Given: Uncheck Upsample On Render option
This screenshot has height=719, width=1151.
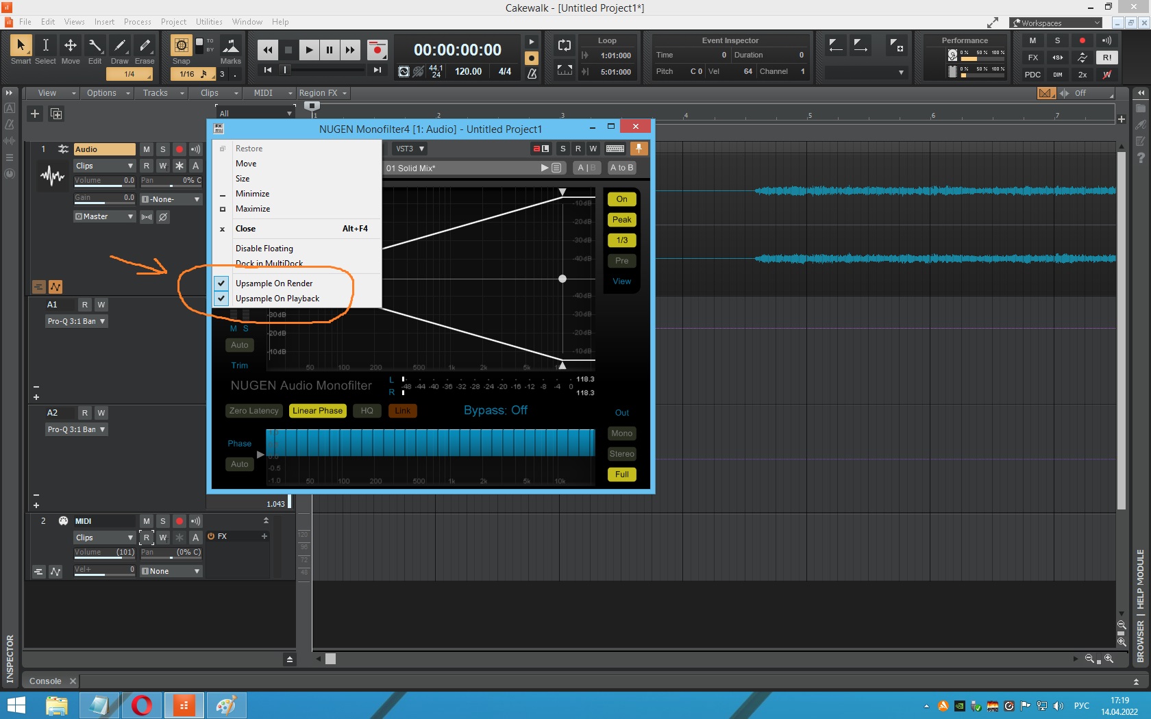Looking at the screenshot, I should [274, 283].
